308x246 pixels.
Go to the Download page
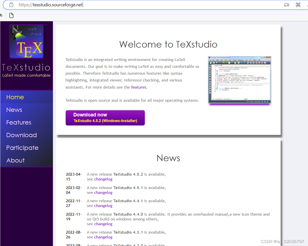click(x=27, y=135)
